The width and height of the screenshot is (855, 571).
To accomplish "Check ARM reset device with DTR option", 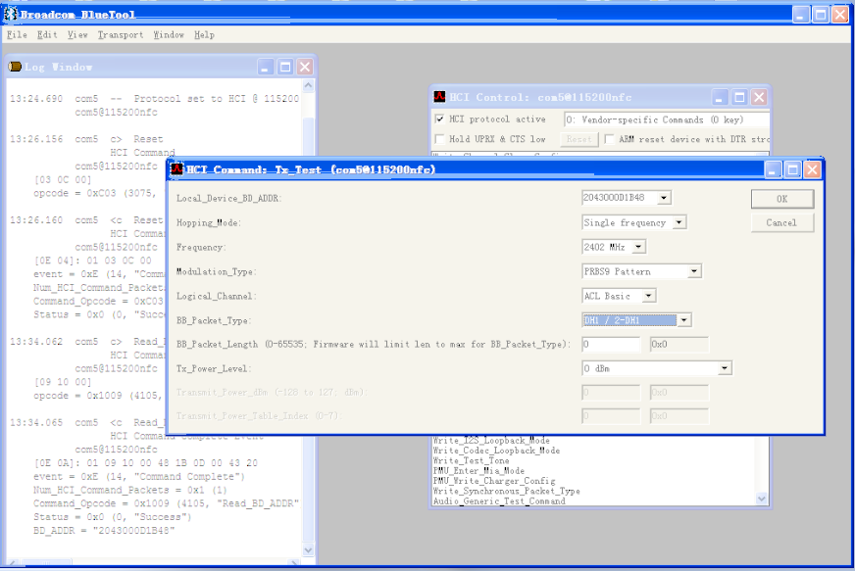I will tap(609, 139).
